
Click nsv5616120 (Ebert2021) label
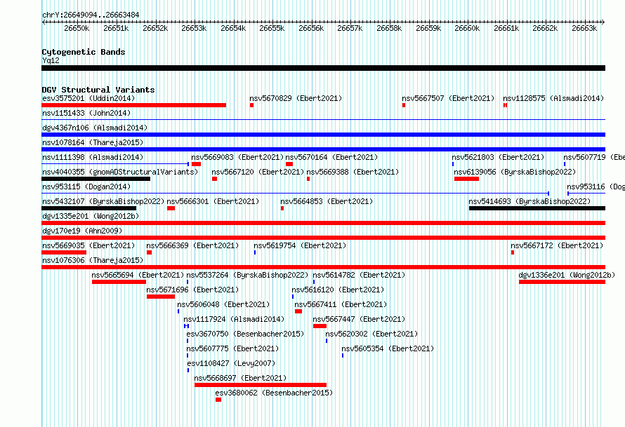point(338,290)
